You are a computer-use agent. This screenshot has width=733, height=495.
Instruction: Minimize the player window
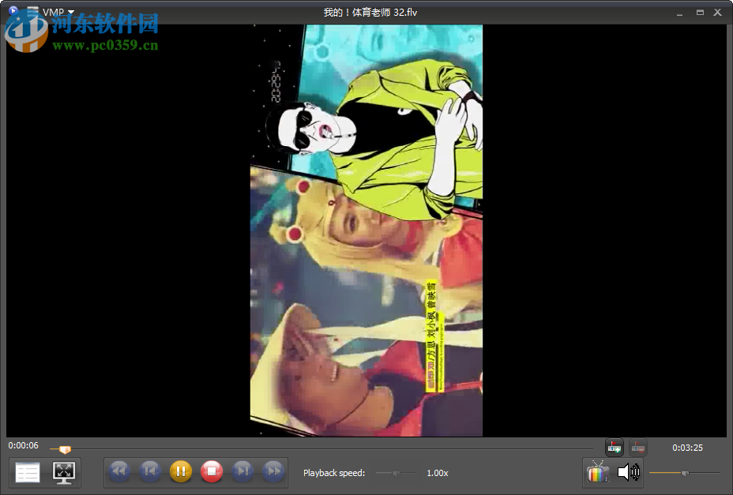point(680,13)
